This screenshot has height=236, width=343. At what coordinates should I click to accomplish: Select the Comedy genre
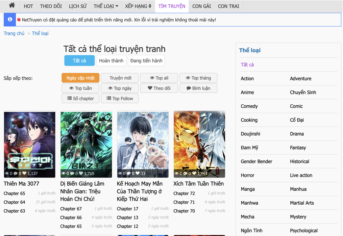[249, 106]
